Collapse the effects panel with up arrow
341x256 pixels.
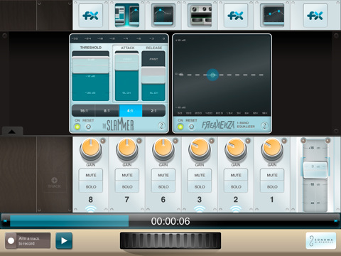pyautogui.click(x=12, y=131)
